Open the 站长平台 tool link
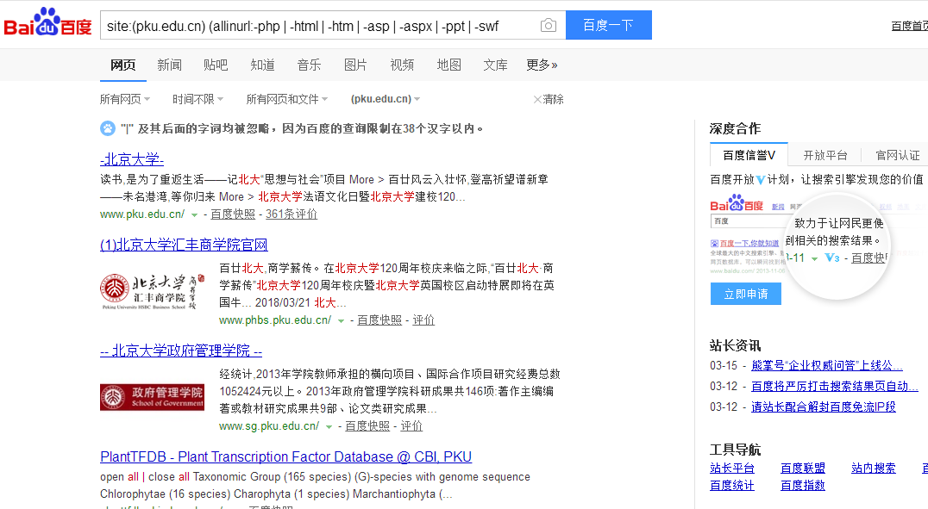Viewport: 928px width, 509px height. pyautogui.click(x=732, y=469)
